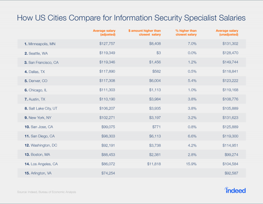
Task: Select the "Average salary (unadjusted)" column header
Action: point(227,32)
